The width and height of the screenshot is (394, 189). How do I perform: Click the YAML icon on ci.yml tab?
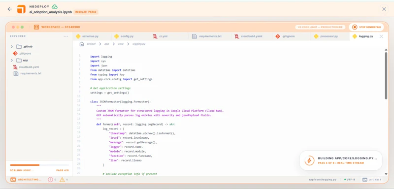155,36
